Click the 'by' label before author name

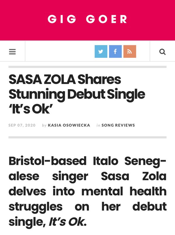click(44, 125)
